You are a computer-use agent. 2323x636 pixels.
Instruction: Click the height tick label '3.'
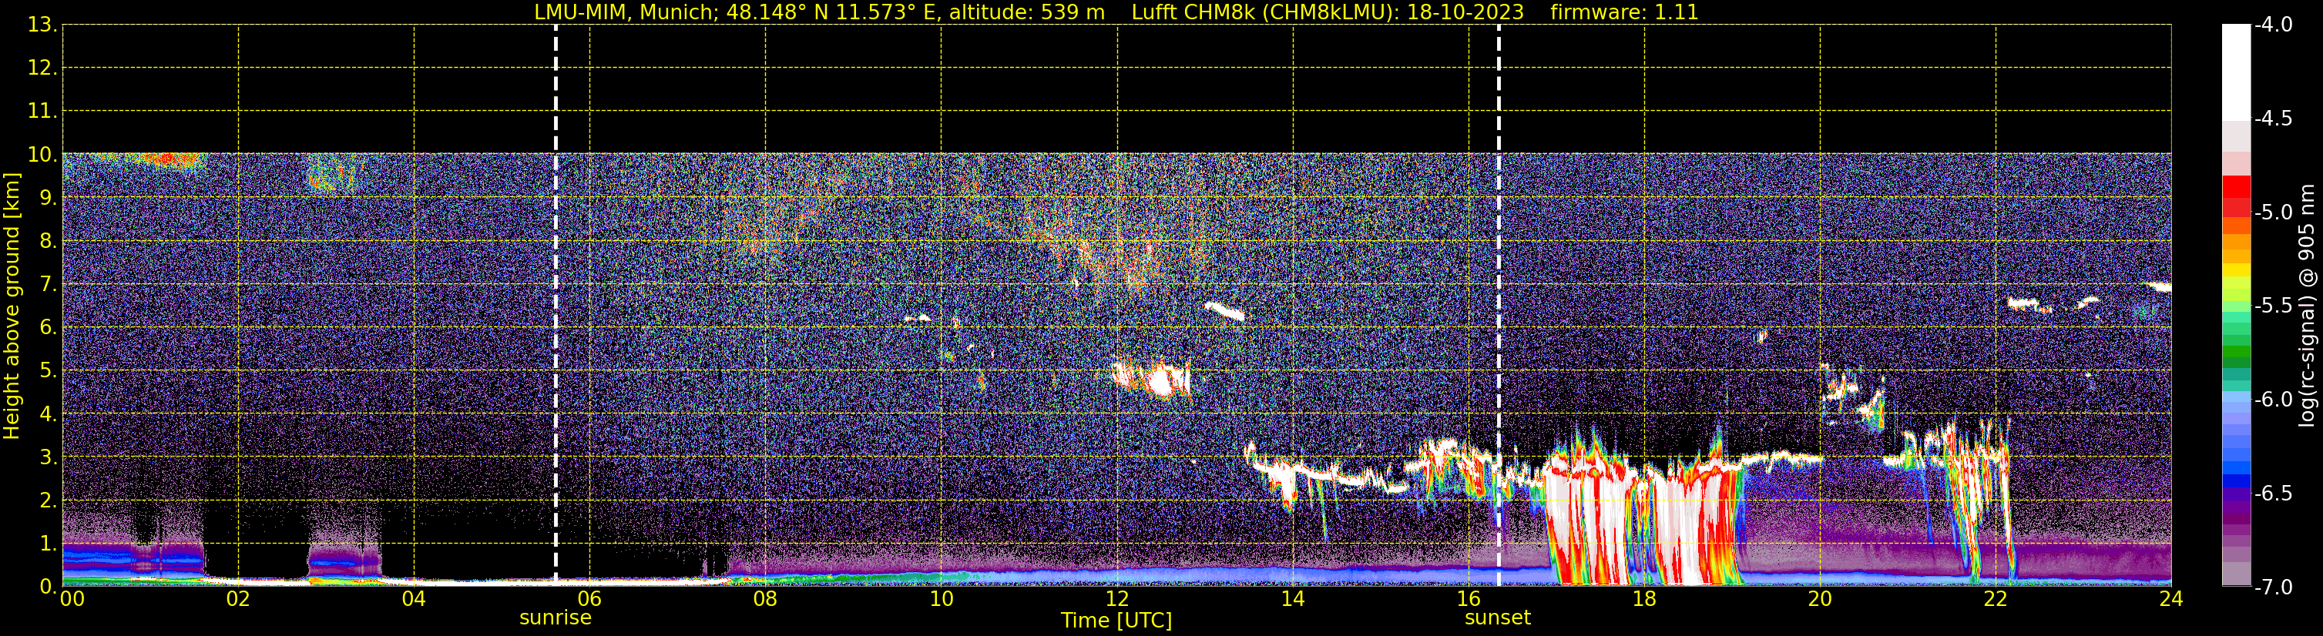[49, 457]
